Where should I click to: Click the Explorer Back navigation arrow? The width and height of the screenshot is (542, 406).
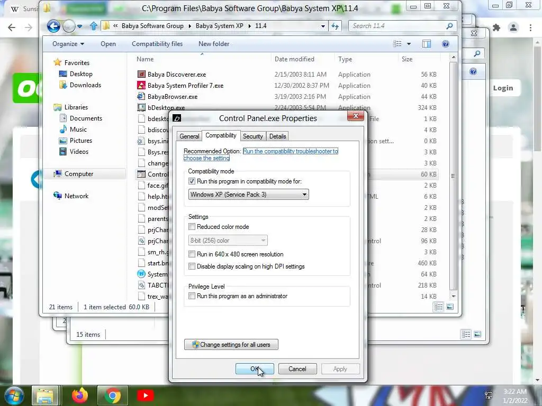[53, 26]
